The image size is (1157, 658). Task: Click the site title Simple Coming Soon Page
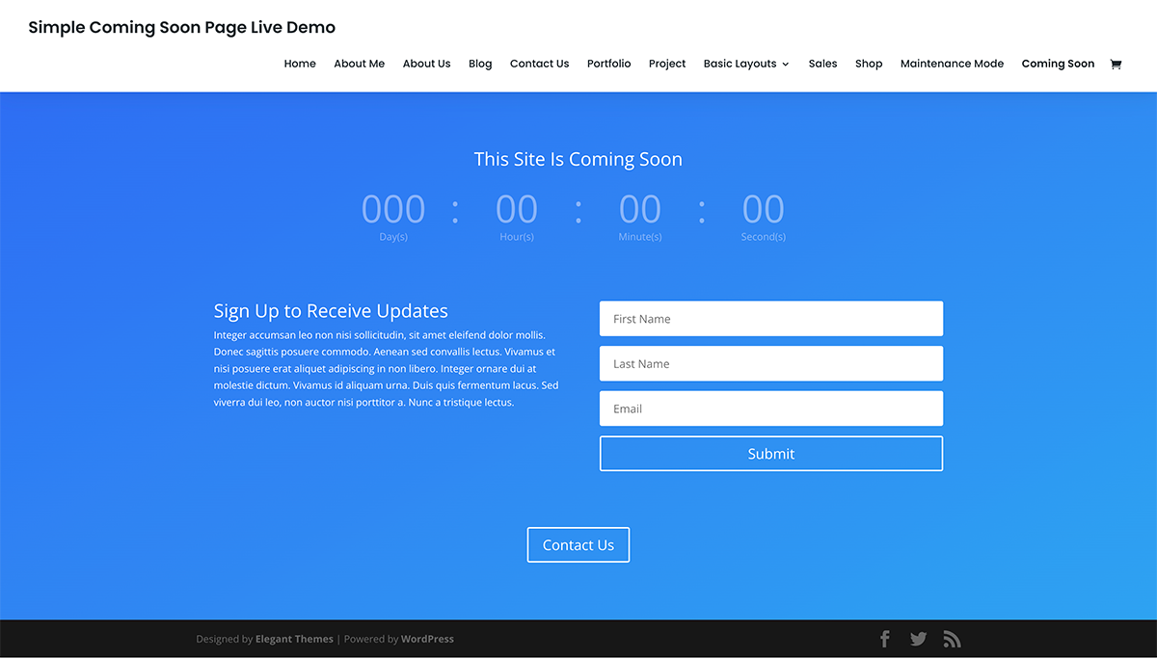click(182, 27)
